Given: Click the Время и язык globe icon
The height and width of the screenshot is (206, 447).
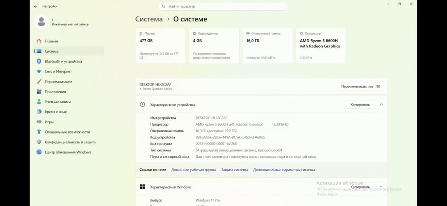Looking at the screenshot, I should coord(39,112).
